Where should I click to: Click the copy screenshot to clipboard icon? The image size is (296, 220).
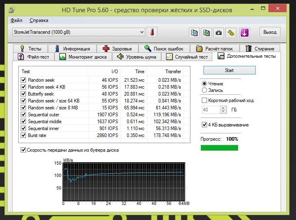point(206,33)
